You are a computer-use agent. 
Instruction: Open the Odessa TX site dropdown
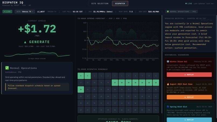click(25, 12)
